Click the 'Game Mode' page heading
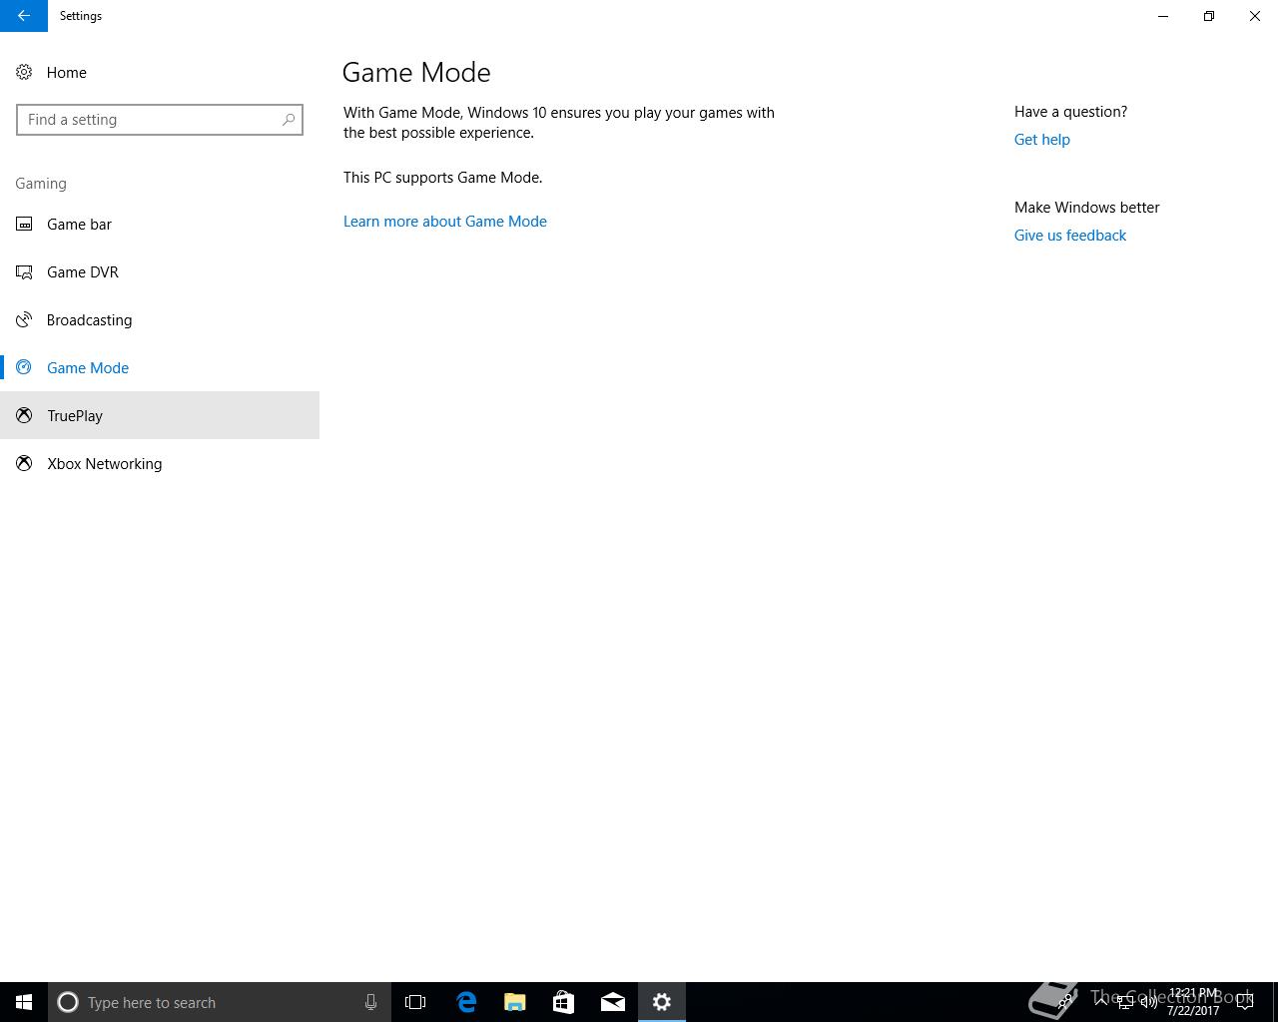The height and width of the screenshot is (1022, 1278). point(416,72)
